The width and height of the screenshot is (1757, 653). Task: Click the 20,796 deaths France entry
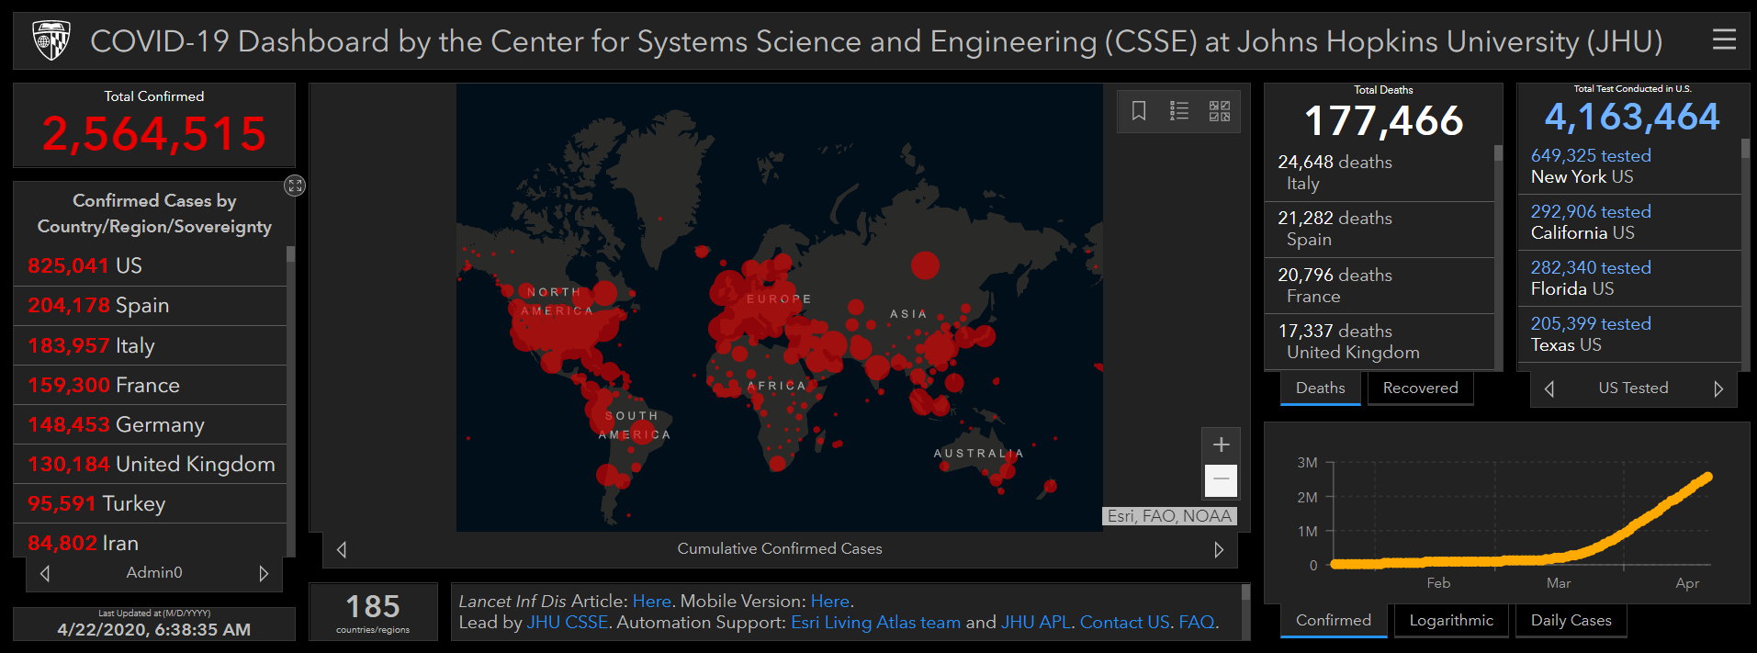[x=1379, y=286]
